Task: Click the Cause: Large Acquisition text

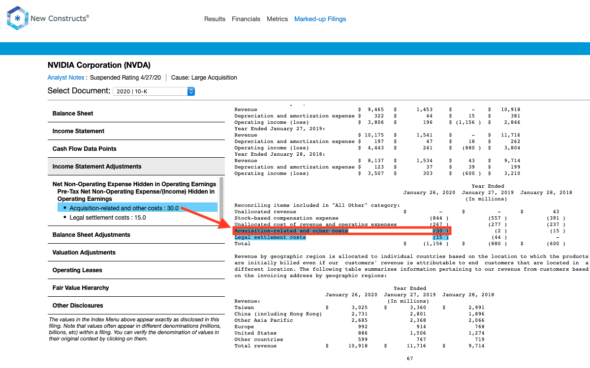Action: (x=204, y=78)
